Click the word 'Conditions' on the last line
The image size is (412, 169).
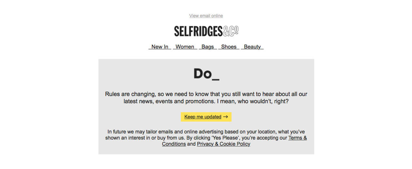[x=174, y=144]
